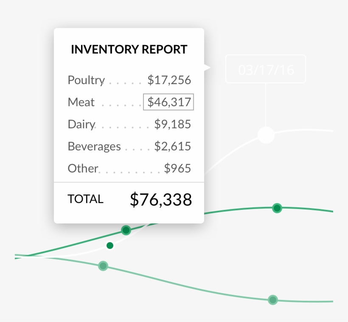Click the light green data point on lower left
Image resolution: width=348 pixels, height=322 pixels.
point(103,266)
